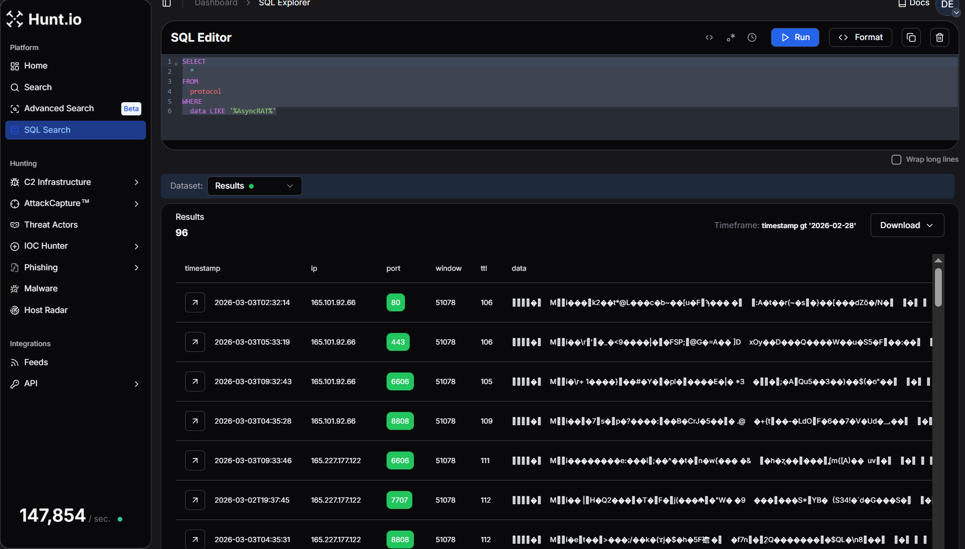Click the results table vertical scrollbar
The height and width of the screenshot is (549, 965).
click(x=938, y=288)
